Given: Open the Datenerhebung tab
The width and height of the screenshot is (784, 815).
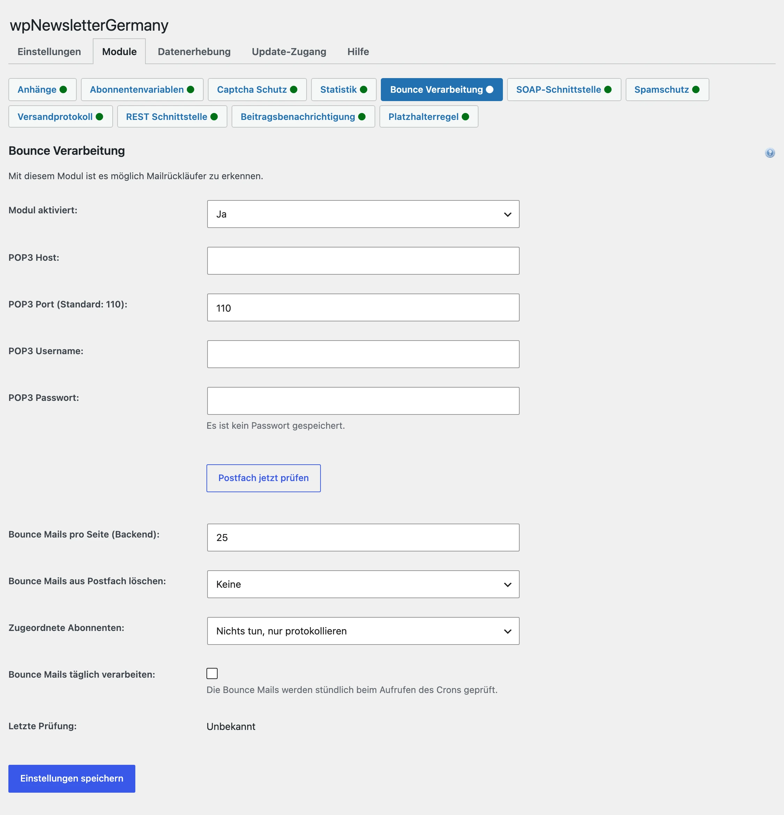Looking at the screenshot, I should pyautogui.click(x=194, y=52).
